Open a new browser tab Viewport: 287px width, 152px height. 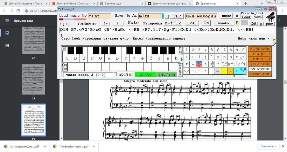tap(245, 3)
